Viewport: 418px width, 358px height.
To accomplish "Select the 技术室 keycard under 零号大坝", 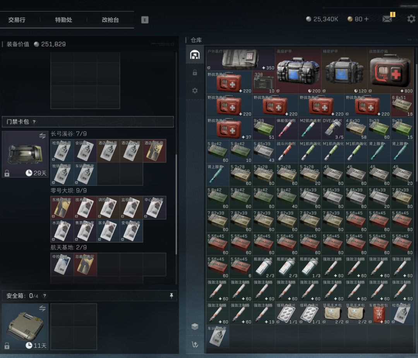I will pyautogui.click(x=85, y=208).
